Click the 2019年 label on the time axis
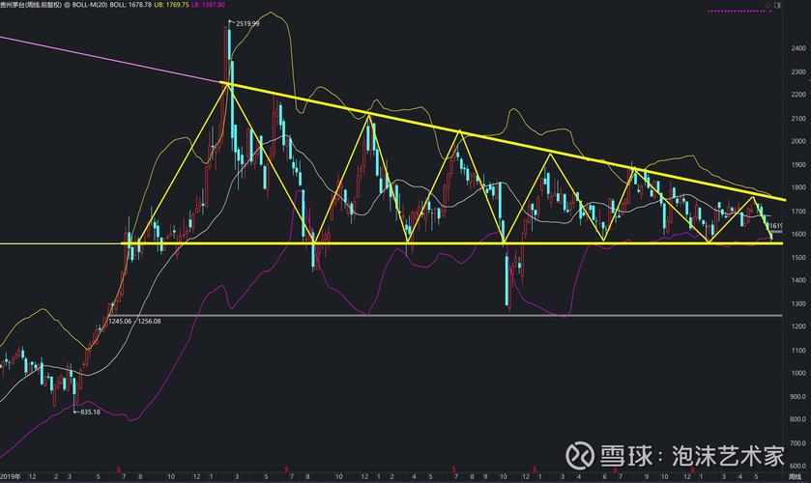The image size is (811, 483). tap(10, 476)
